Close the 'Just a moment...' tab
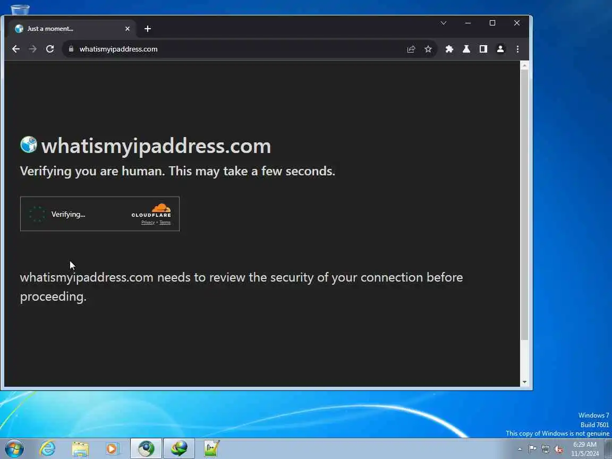Screen dimensions: 612x459 (127, 29)
